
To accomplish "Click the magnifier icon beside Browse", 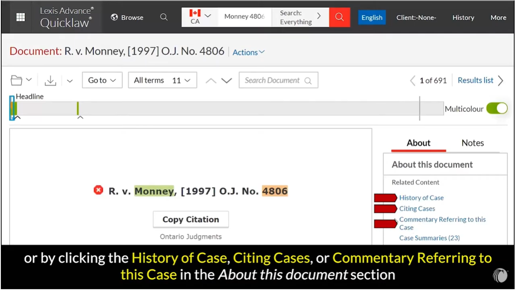I will coord(164,17).
